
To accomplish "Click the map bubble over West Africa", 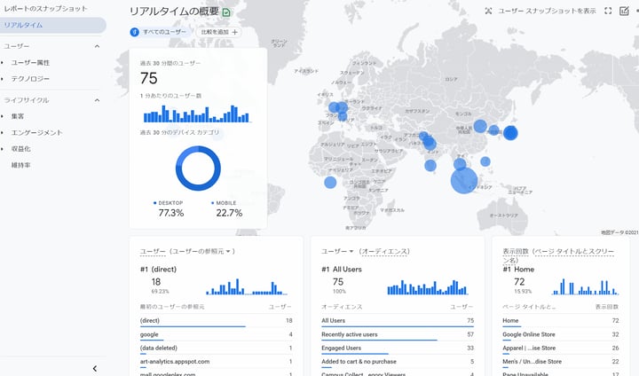I will click(330, 182).
